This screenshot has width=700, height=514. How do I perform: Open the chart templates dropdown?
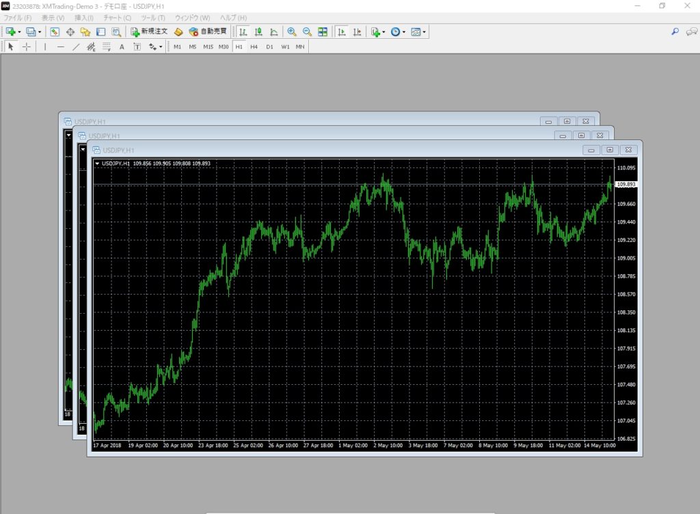pyautogui.click(x=425, y=31)
